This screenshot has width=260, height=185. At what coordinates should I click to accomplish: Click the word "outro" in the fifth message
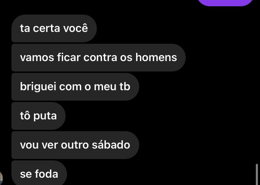75,145
